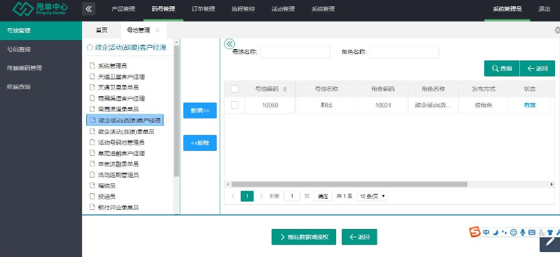Image resolution: width=560 pixels, height=257 pixels.
Task: Open the 订单管理 top menu
Action: [204, 9]
